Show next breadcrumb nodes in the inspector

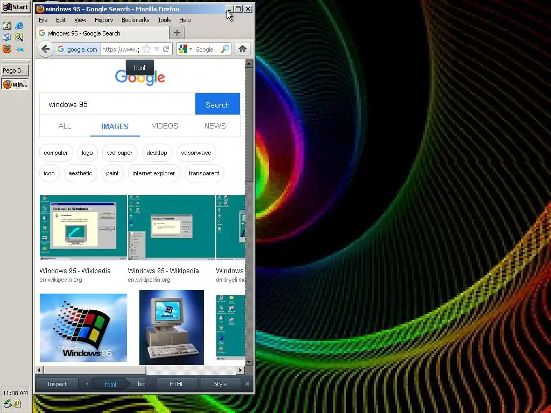(149, 384)
